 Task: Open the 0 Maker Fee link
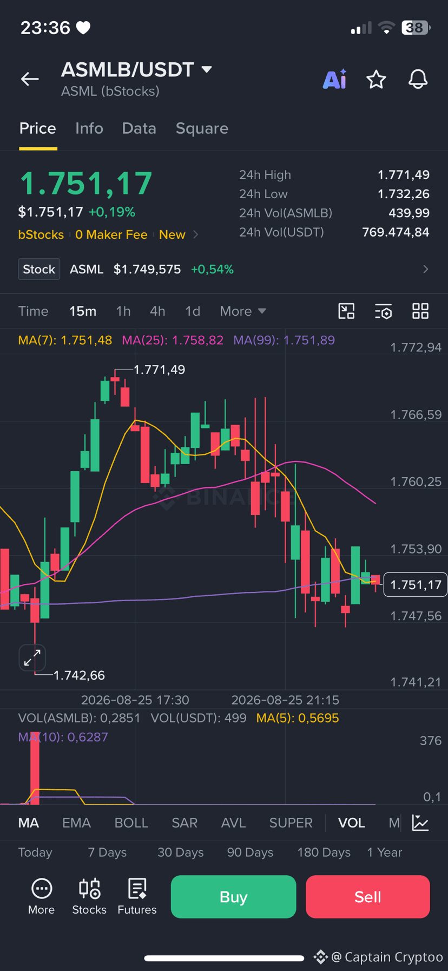click(x=111, y=234)
